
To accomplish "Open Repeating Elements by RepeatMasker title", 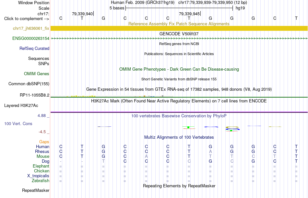I will [x=179, y=186].
